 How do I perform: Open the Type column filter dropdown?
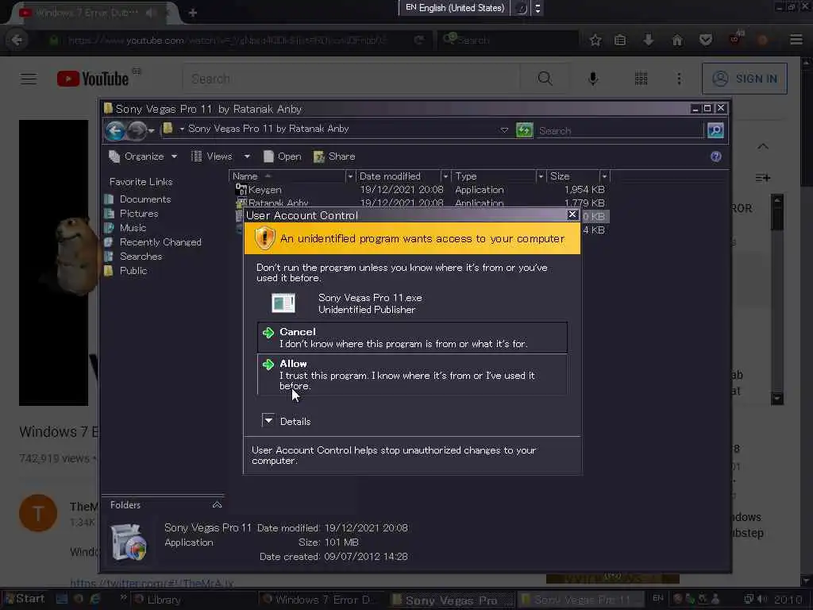[x=540, y=176]
